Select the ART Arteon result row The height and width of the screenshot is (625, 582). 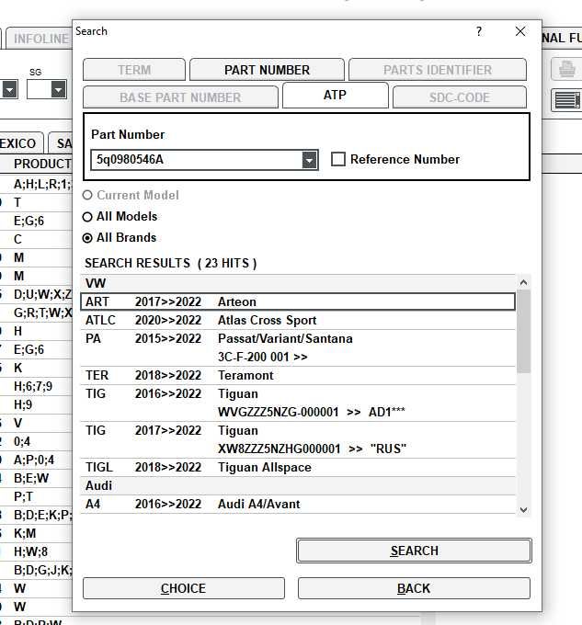click(298, 301)
